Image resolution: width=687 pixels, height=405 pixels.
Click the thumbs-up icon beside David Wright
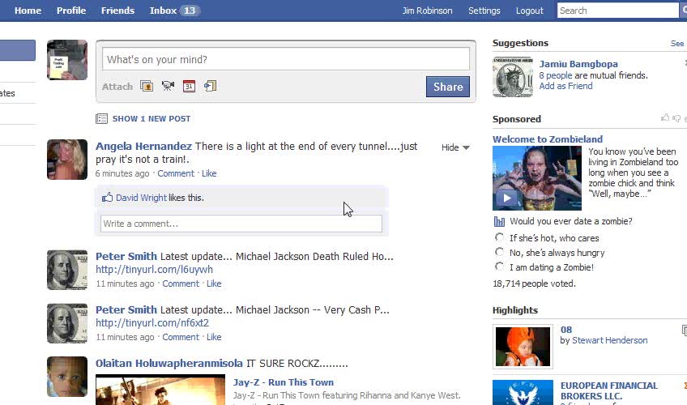click(x=107, y=198)
